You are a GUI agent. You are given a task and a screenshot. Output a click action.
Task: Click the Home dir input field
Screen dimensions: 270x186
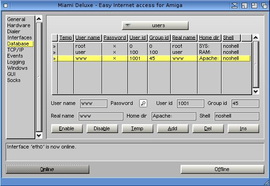pos(174,116)
